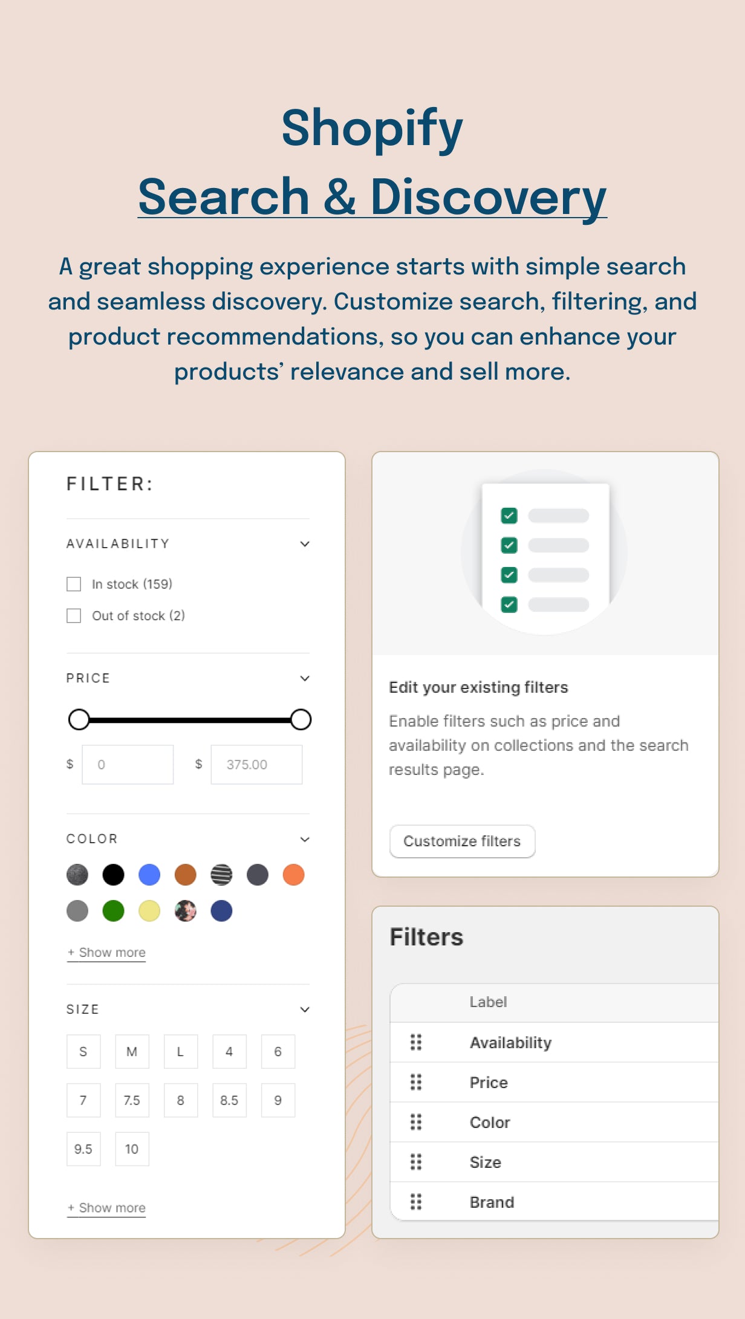745x1319 pixels.
Task: Select the black color swatch
Action: [x=113, y=875]
